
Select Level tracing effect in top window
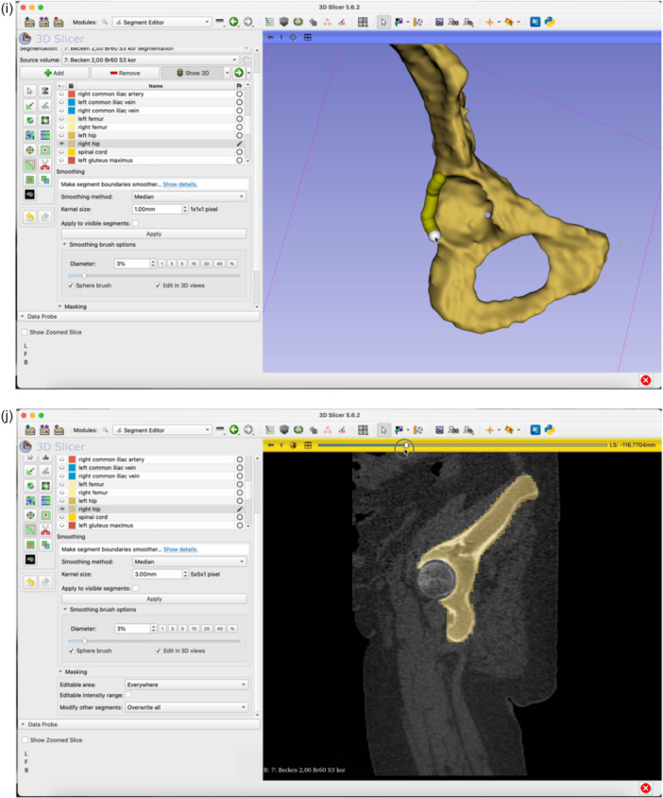pyautogui.click(x=45, y=121)
